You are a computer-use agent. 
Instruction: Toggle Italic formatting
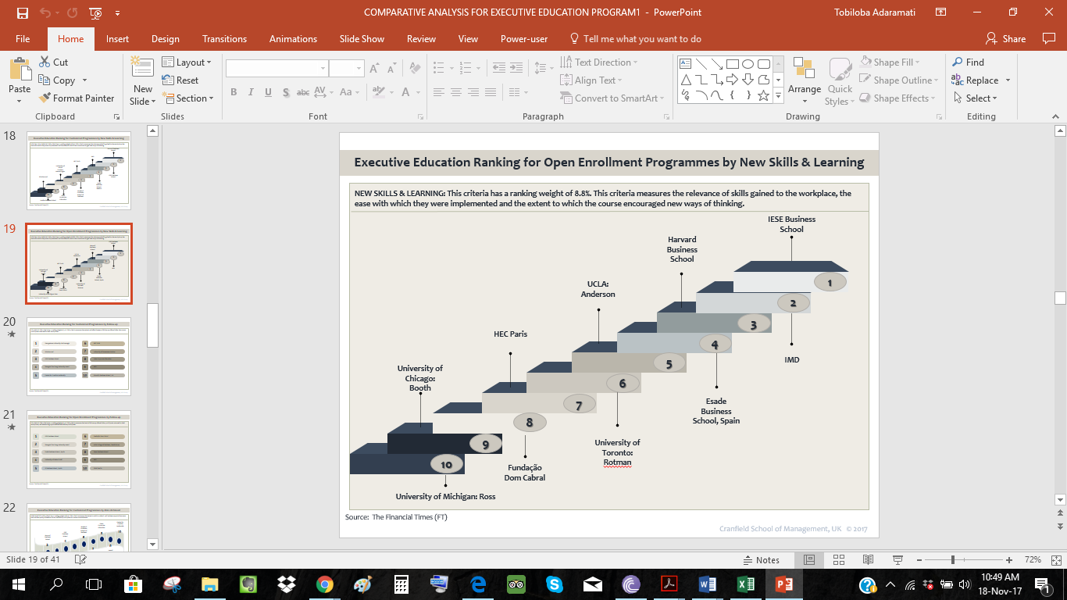pos(250,92)
